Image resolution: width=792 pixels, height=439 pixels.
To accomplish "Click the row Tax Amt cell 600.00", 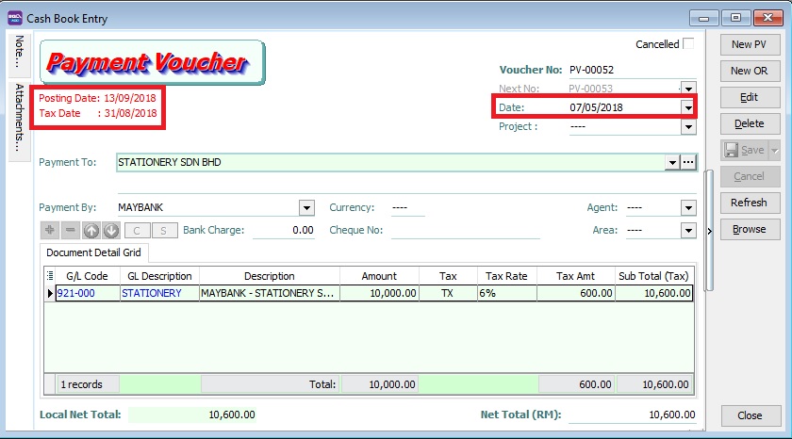I will coord(576,293).
